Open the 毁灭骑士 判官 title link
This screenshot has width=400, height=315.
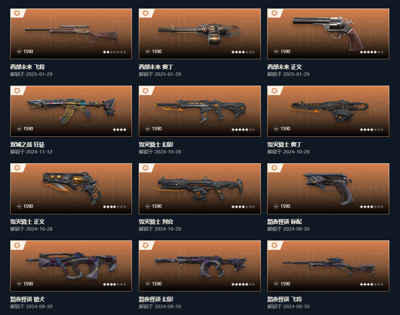click(156, 222)
